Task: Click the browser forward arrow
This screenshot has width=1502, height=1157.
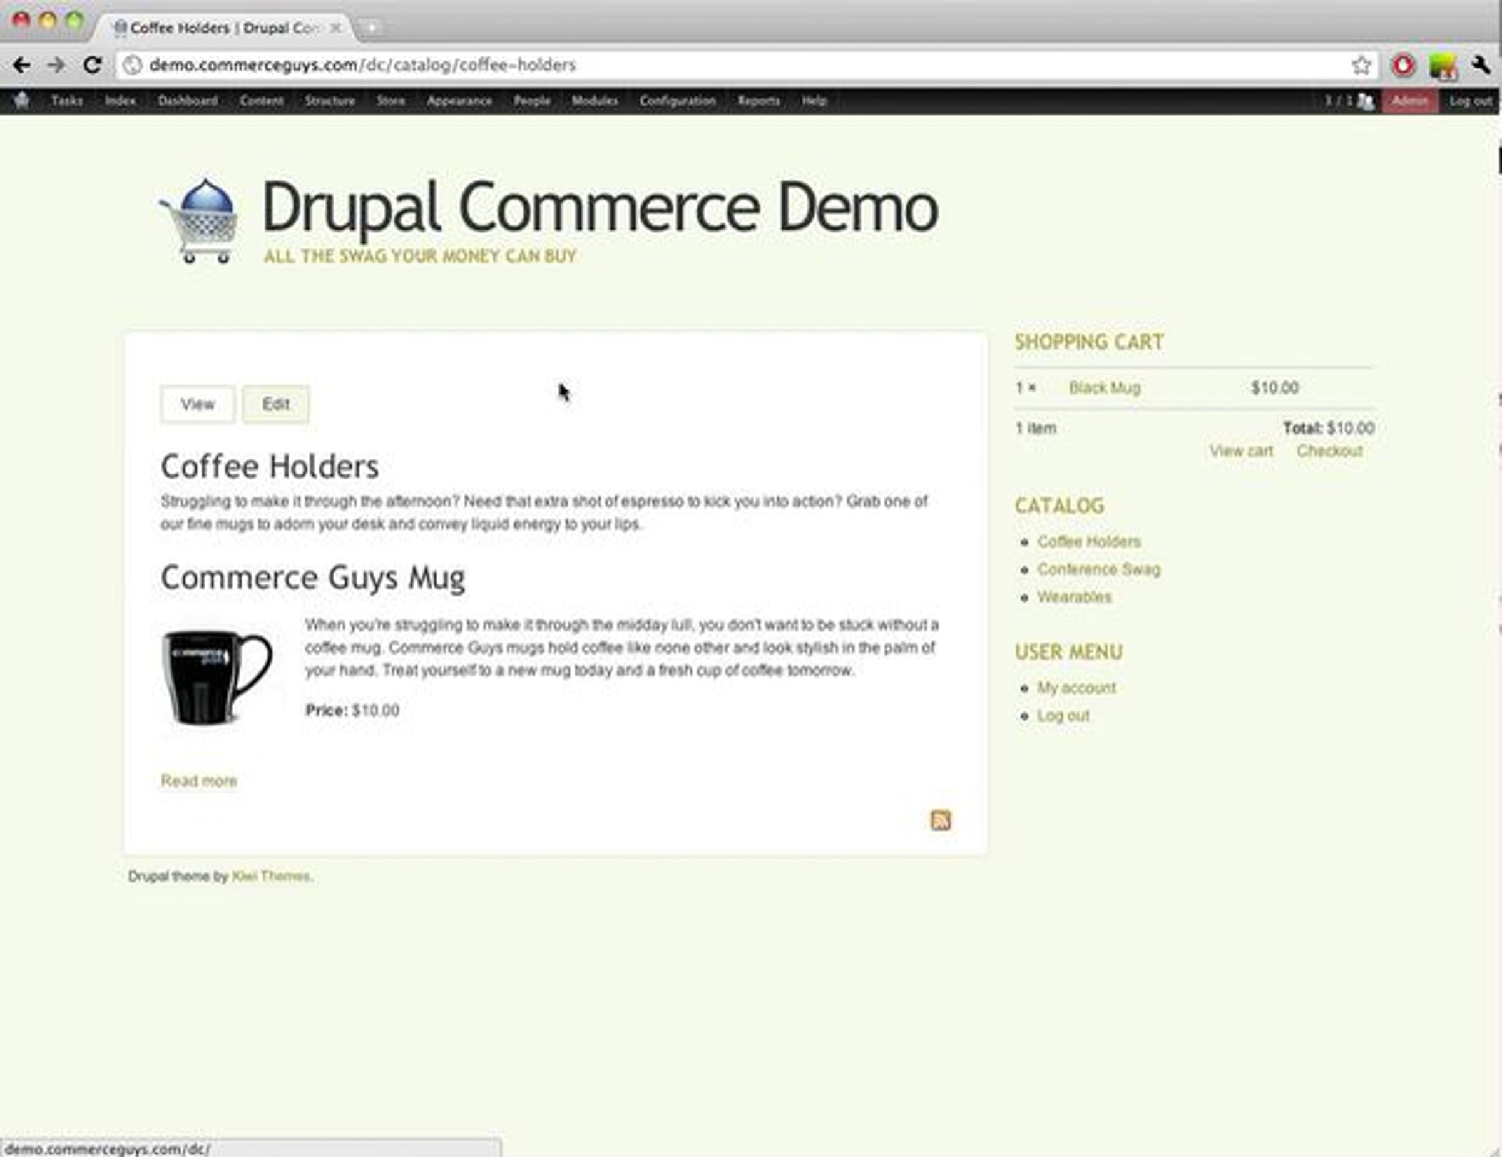Action: coord(56,65)
